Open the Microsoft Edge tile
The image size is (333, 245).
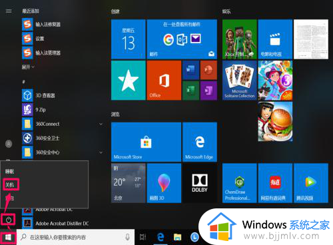point(200,142)
